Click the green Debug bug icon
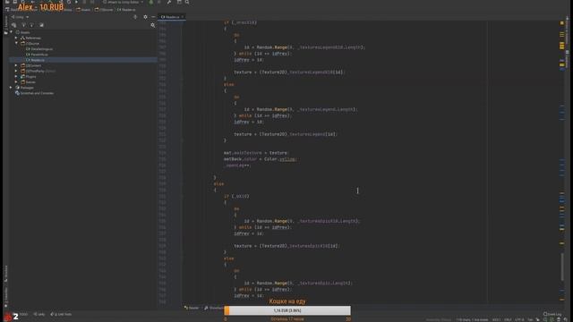573x322 pixels. 151,2
